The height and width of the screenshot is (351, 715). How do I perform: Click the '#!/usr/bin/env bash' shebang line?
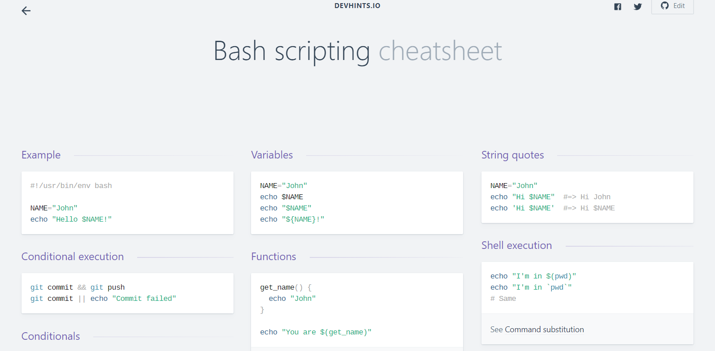pyautogui.click(x=71, y=186)
